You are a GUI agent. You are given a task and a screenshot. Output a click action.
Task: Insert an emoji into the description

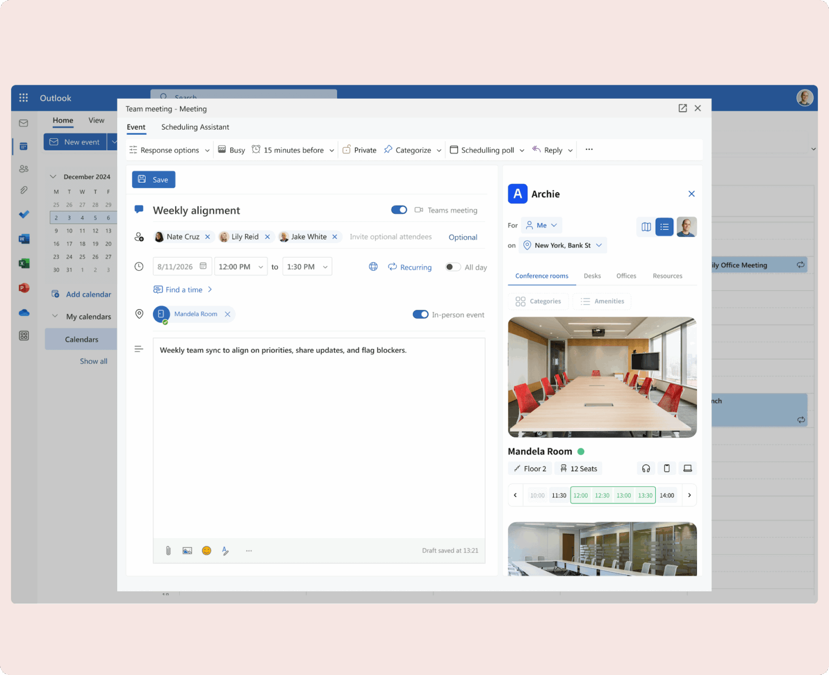pos(206,550)
